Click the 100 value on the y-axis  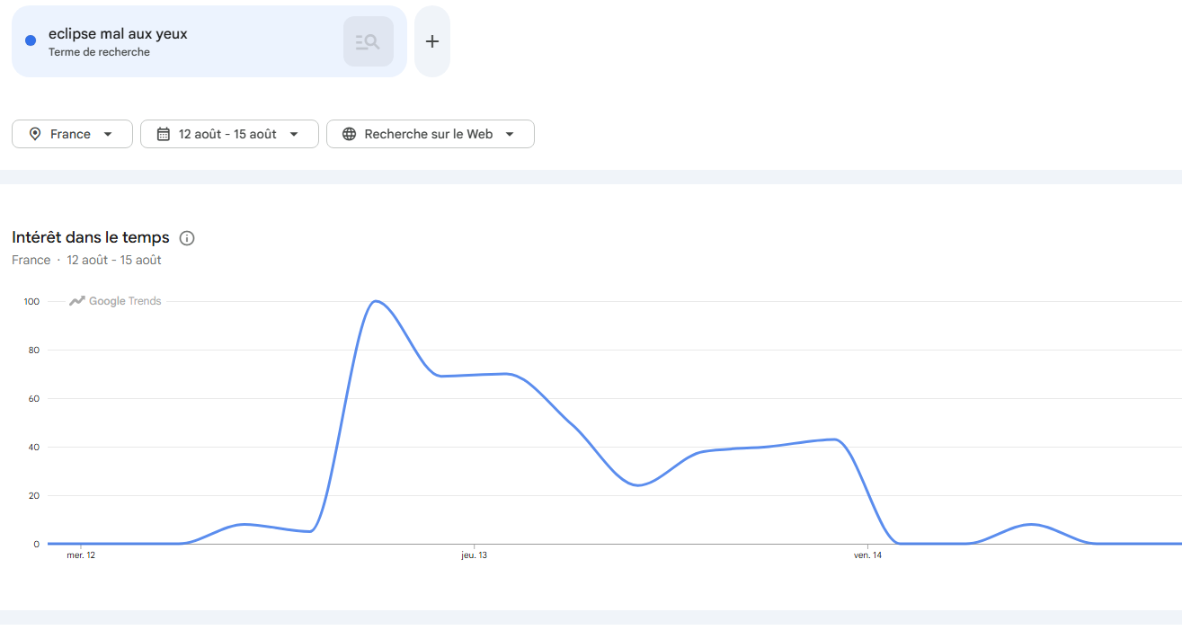tap(32, 301)
